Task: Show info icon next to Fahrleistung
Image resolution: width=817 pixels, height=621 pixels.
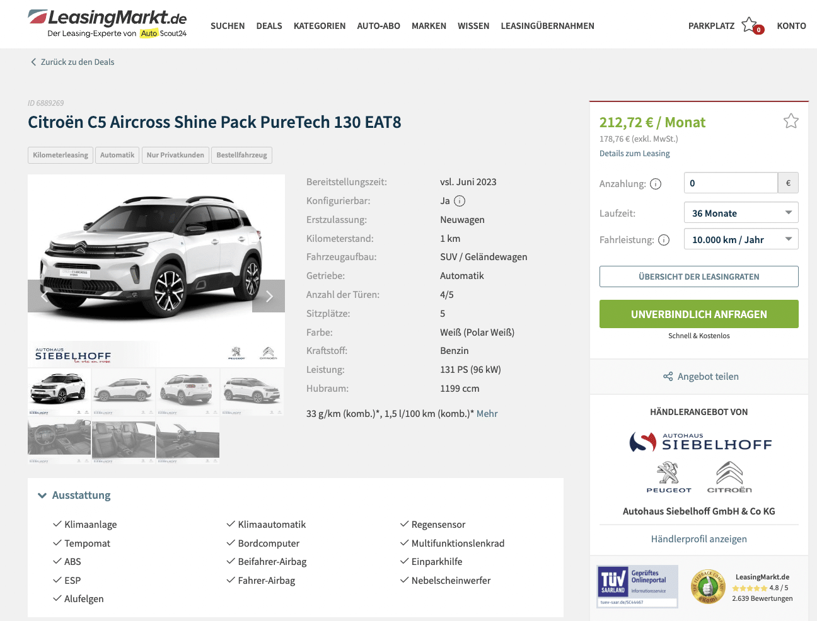Action: pos(664,240)
